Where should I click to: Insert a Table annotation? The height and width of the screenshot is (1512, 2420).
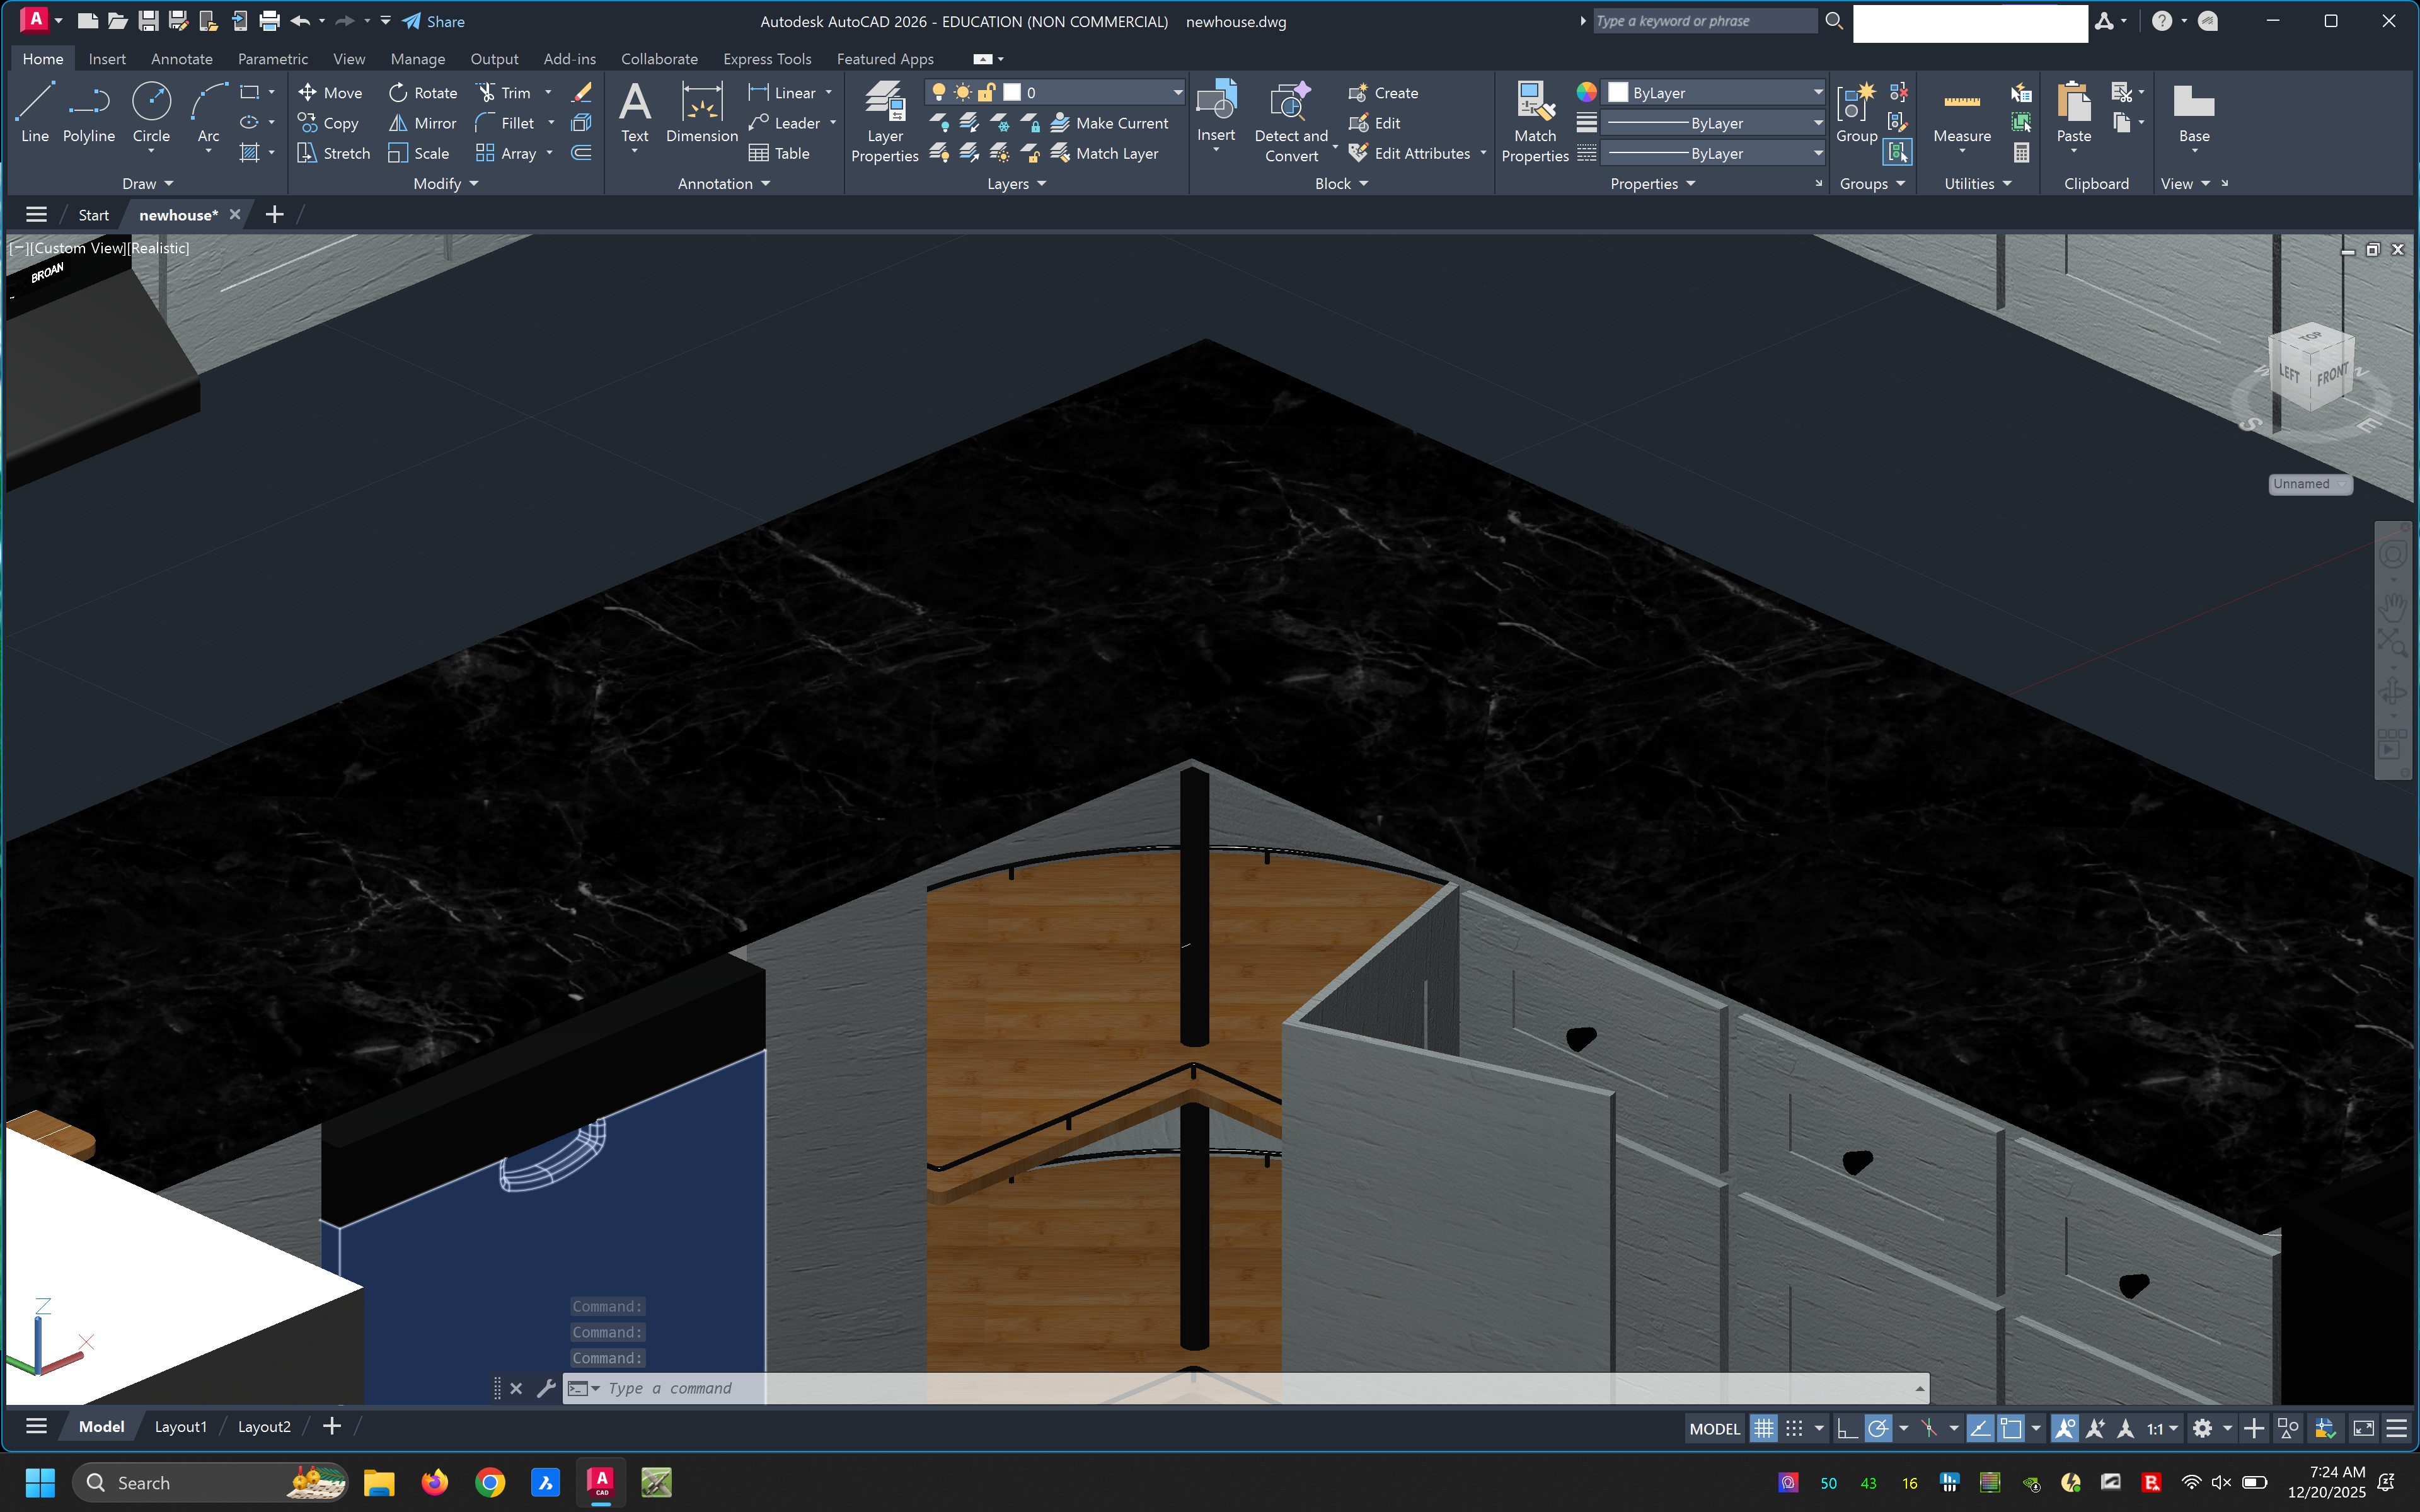779,153
